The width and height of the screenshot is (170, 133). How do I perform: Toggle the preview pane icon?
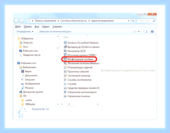145,32
